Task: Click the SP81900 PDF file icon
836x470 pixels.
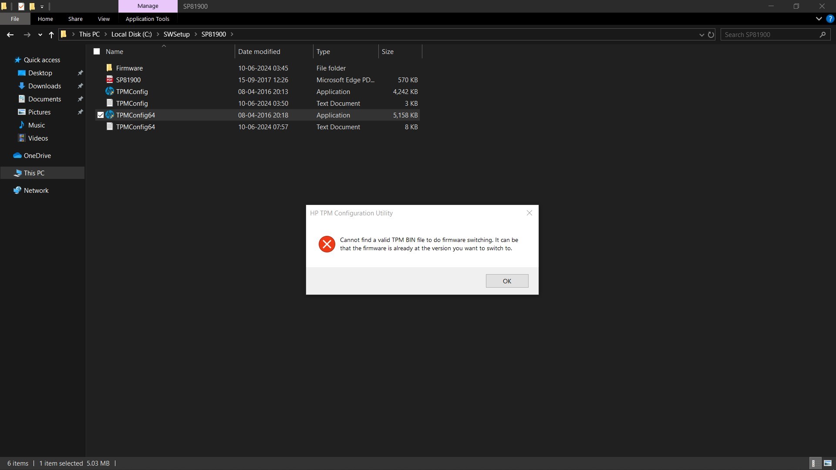Action: click(109, 80)
